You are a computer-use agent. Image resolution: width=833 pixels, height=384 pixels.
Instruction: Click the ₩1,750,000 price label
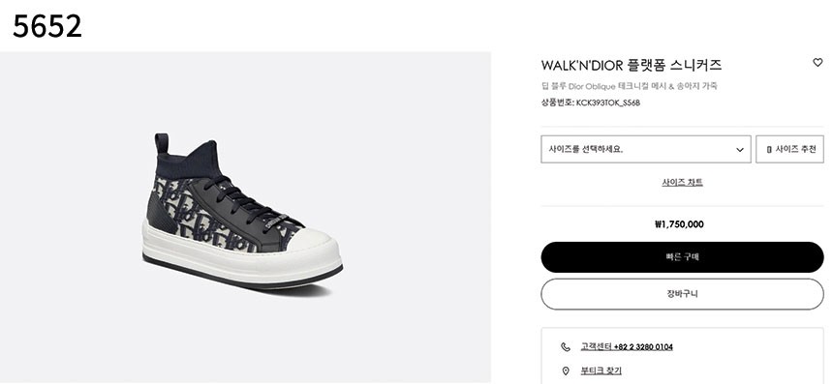click(679, 224)
